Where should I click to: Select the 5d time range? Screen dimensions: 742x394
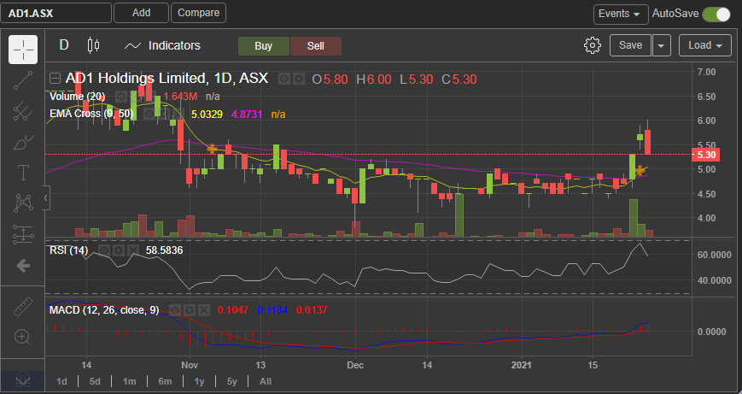95,381
